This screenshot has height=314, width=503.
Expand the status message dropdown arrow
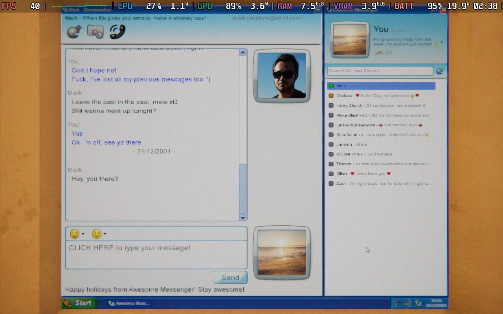tap(442, 42)
